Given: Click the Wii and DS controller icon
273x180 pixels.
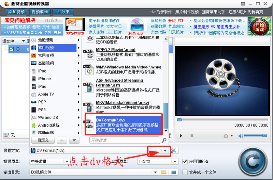Looking at the screenshot, I should click(x=33, y=118).
